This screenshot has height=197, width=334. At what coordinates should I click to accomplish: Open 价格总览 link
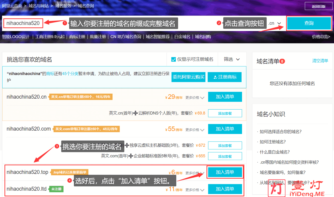pyautogui.click(x=321, y=37)
